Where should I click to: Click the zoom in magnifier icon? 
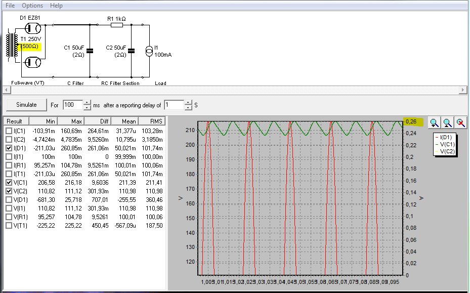(x=434, y=122)
